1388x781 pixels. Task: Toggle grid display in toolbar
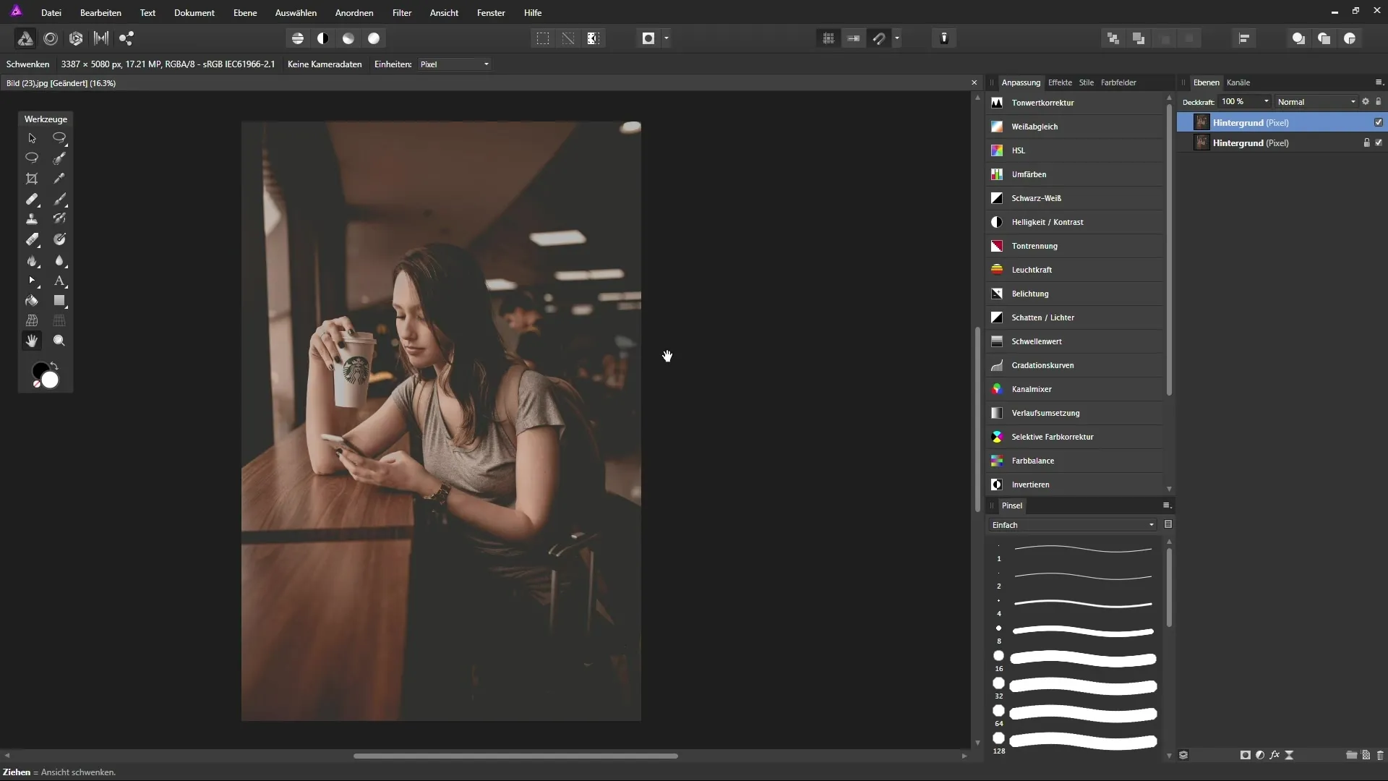[828, 38]
